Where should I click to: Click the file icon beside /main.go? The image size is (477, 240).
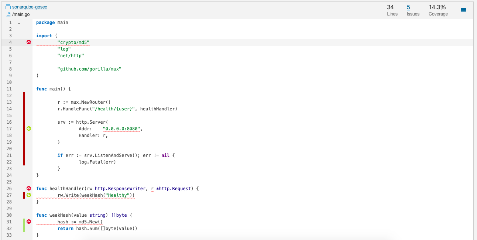7,14
